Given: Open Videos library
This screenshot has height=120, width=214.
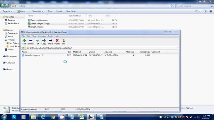Looking at the screenshot, I should pos(11,50).
